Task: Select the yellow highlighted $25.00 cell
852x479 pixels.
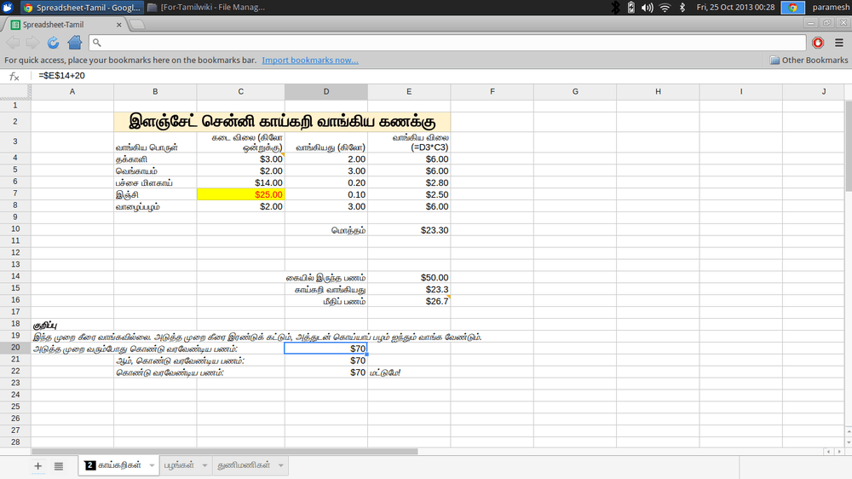Action: coord(240,194)
